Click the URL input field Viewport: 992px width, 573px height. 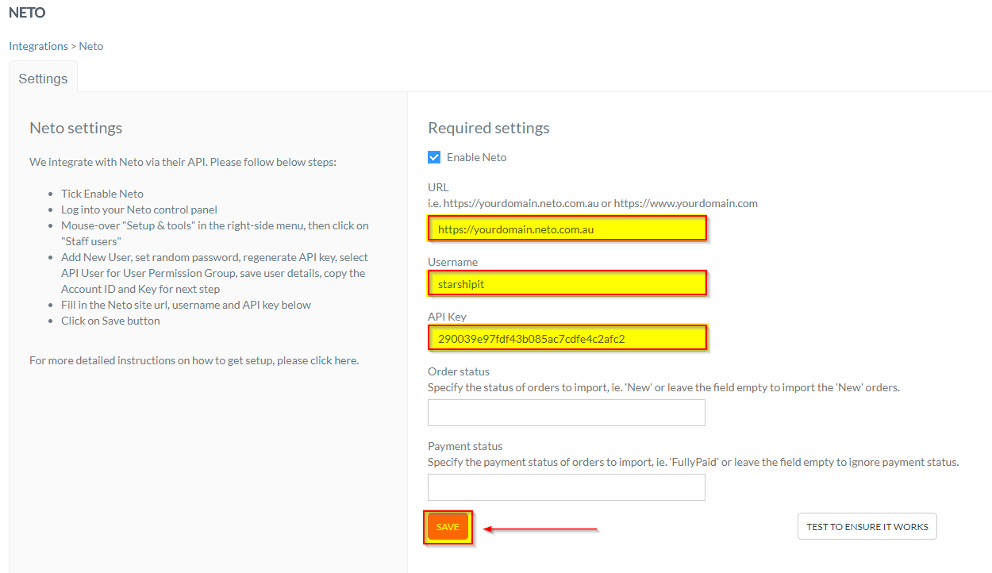click(567, 229)
